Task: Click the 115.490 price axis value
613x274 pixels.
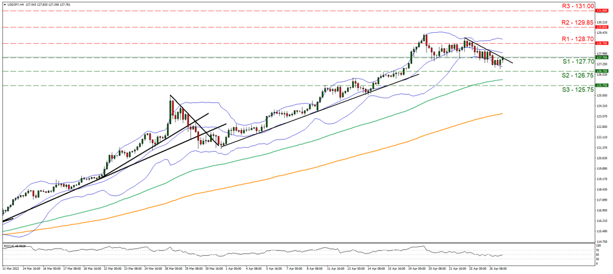Action: pos(601,232)
